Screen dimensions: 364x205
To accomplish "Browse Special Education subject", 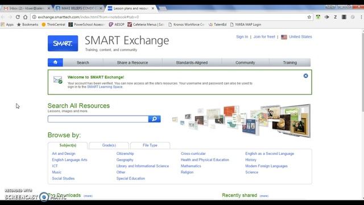I will tap(131, 178).
